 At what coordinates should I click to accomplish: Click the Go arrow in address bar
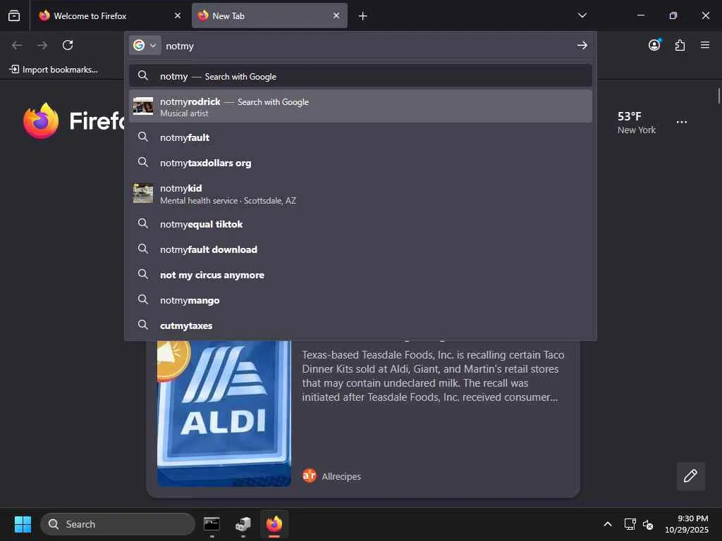click(x=582, y=45)
